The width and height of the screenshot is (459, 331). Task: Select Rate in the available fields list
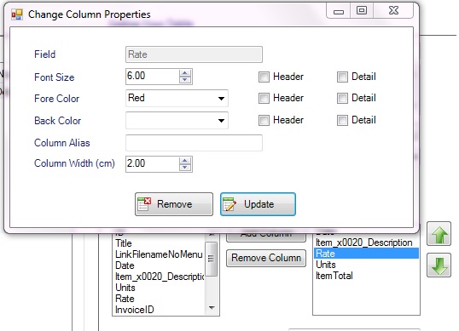click(x=125, y=299)
